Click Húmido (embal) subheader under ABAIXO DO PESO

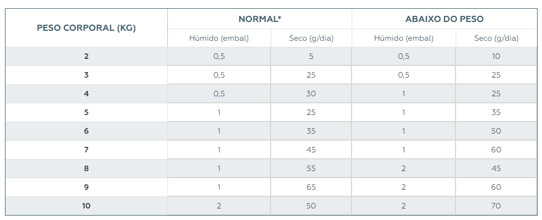tap(403, 38)
